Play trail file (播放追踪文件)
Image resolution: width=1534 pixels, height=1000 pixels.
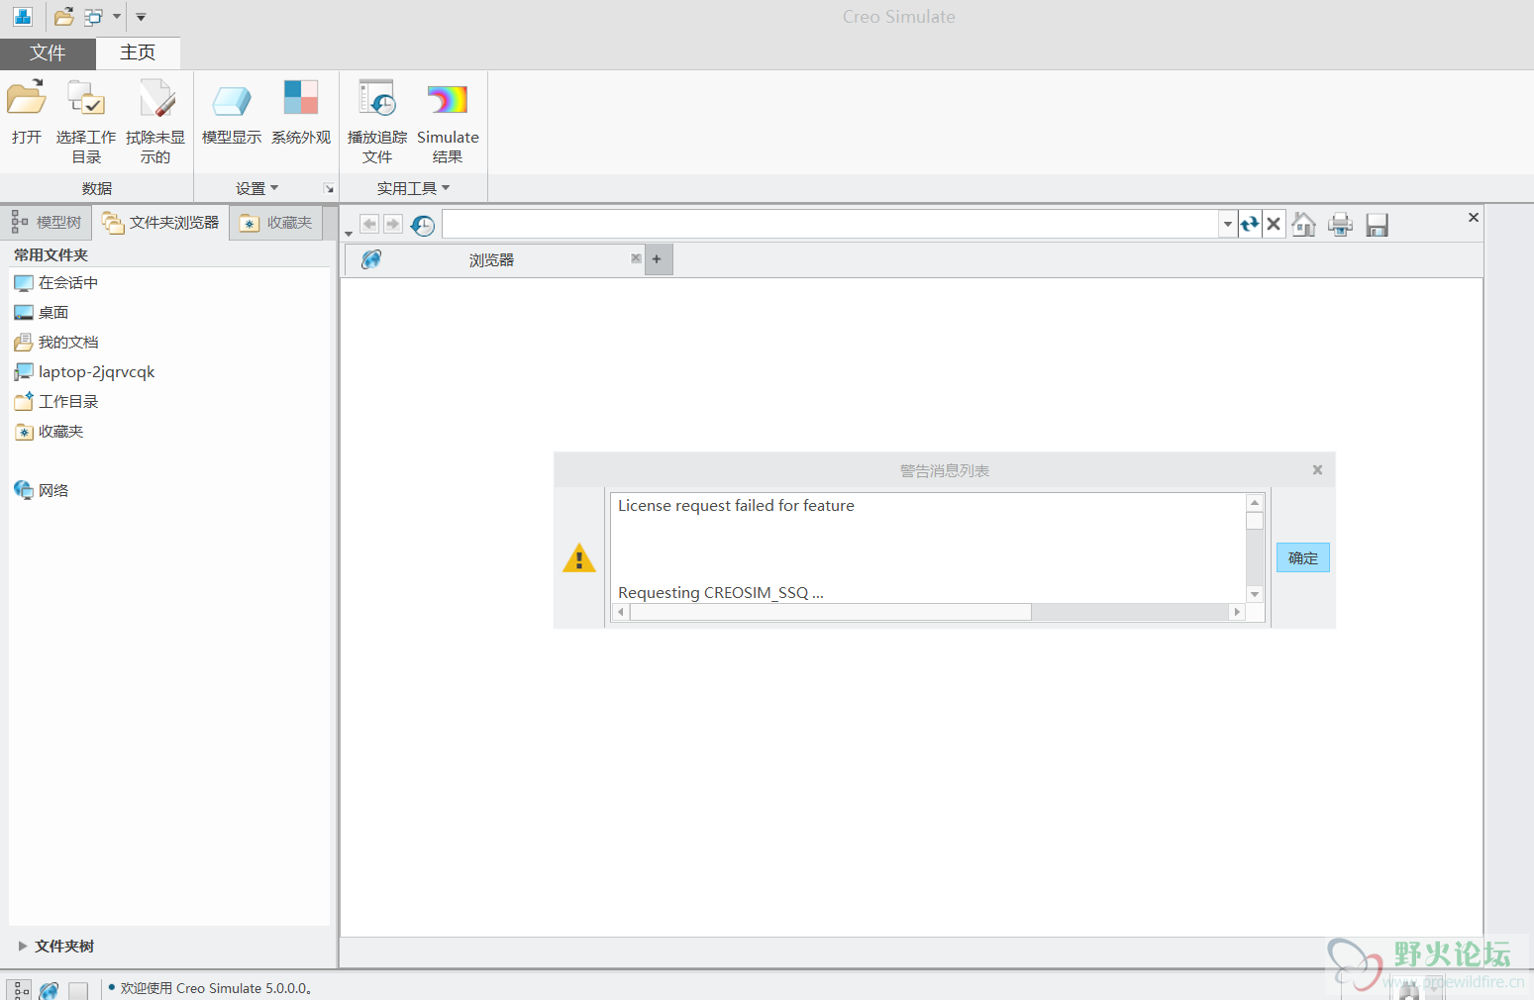[377, 122]
